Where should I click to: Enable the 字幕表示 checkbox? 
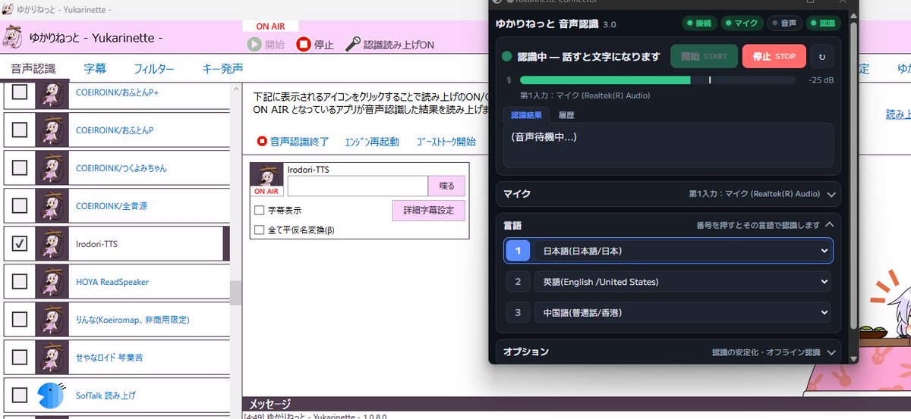tap(260, 211)
